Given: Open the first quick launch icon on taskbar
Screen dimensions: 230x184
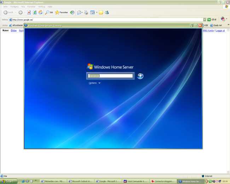Looking at the screenshot, I should coord(23,182).
